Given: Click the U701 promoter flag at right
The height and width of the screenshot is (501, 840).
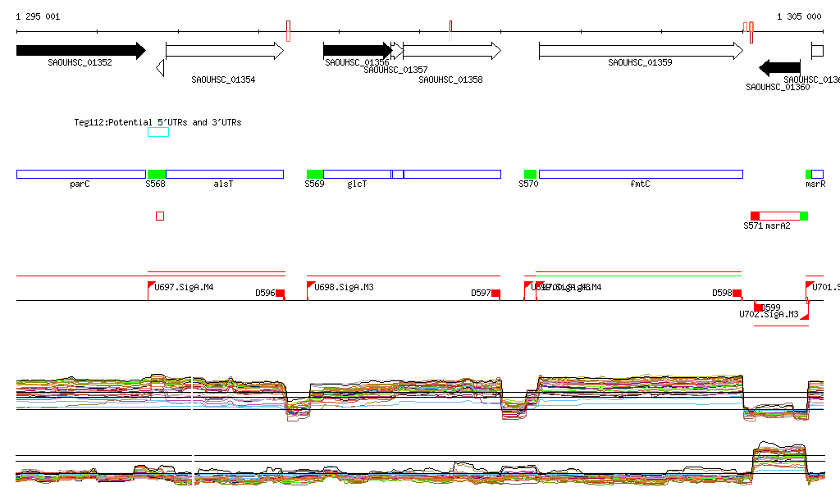Looking at the screenshot, I should click(x=810, y=285).
